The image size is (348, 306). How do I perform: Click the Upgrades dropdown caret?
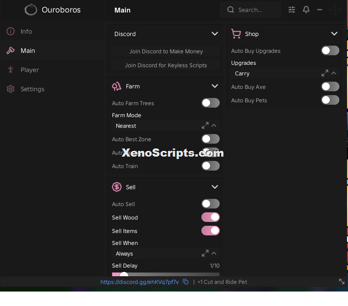point(334,73)
